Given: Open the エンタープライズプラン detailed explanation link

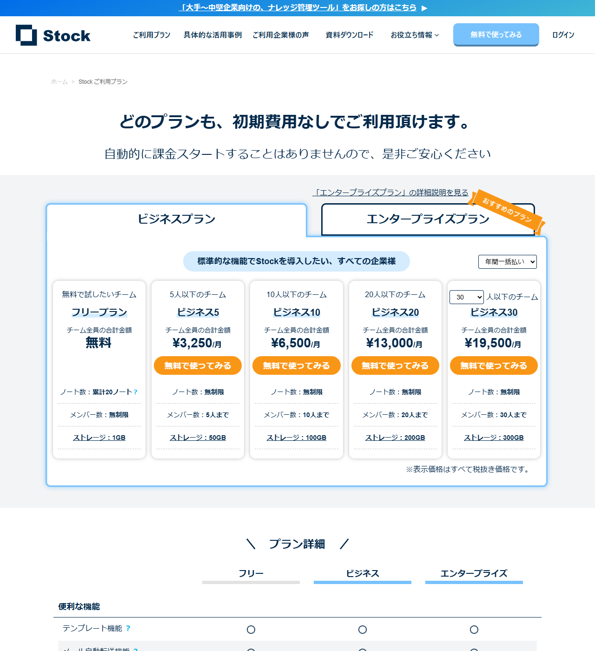Looking at the screenshot, I should click(x=390, y=193).
